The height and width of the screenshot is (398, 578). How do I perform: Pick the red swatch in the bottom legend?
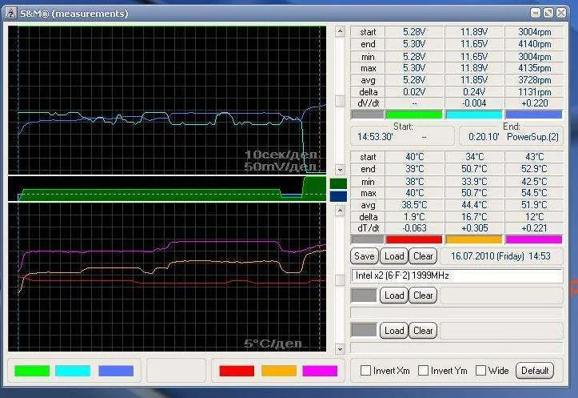pyautogui.click(x=237, y=371)
